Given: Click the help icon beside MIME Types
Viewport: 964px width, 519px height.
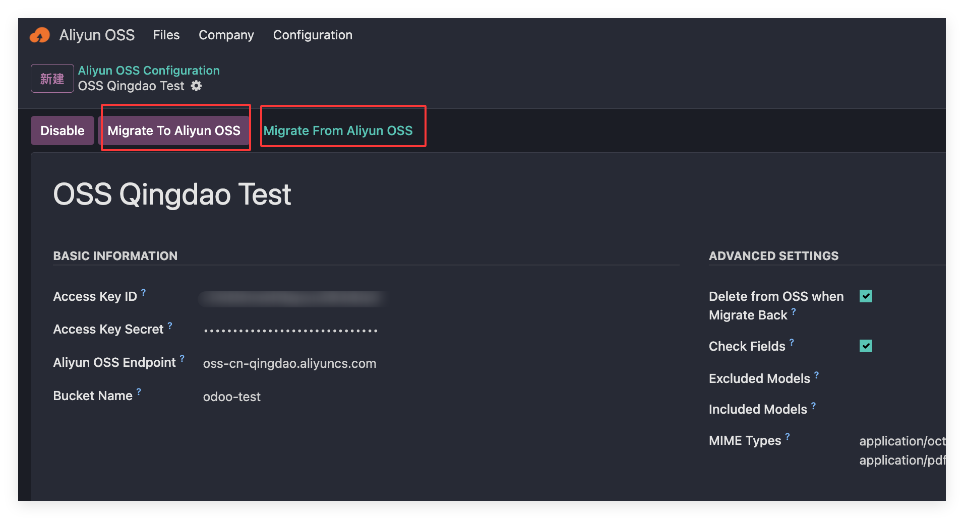Looking at the screenshot, I should [788, 436].
